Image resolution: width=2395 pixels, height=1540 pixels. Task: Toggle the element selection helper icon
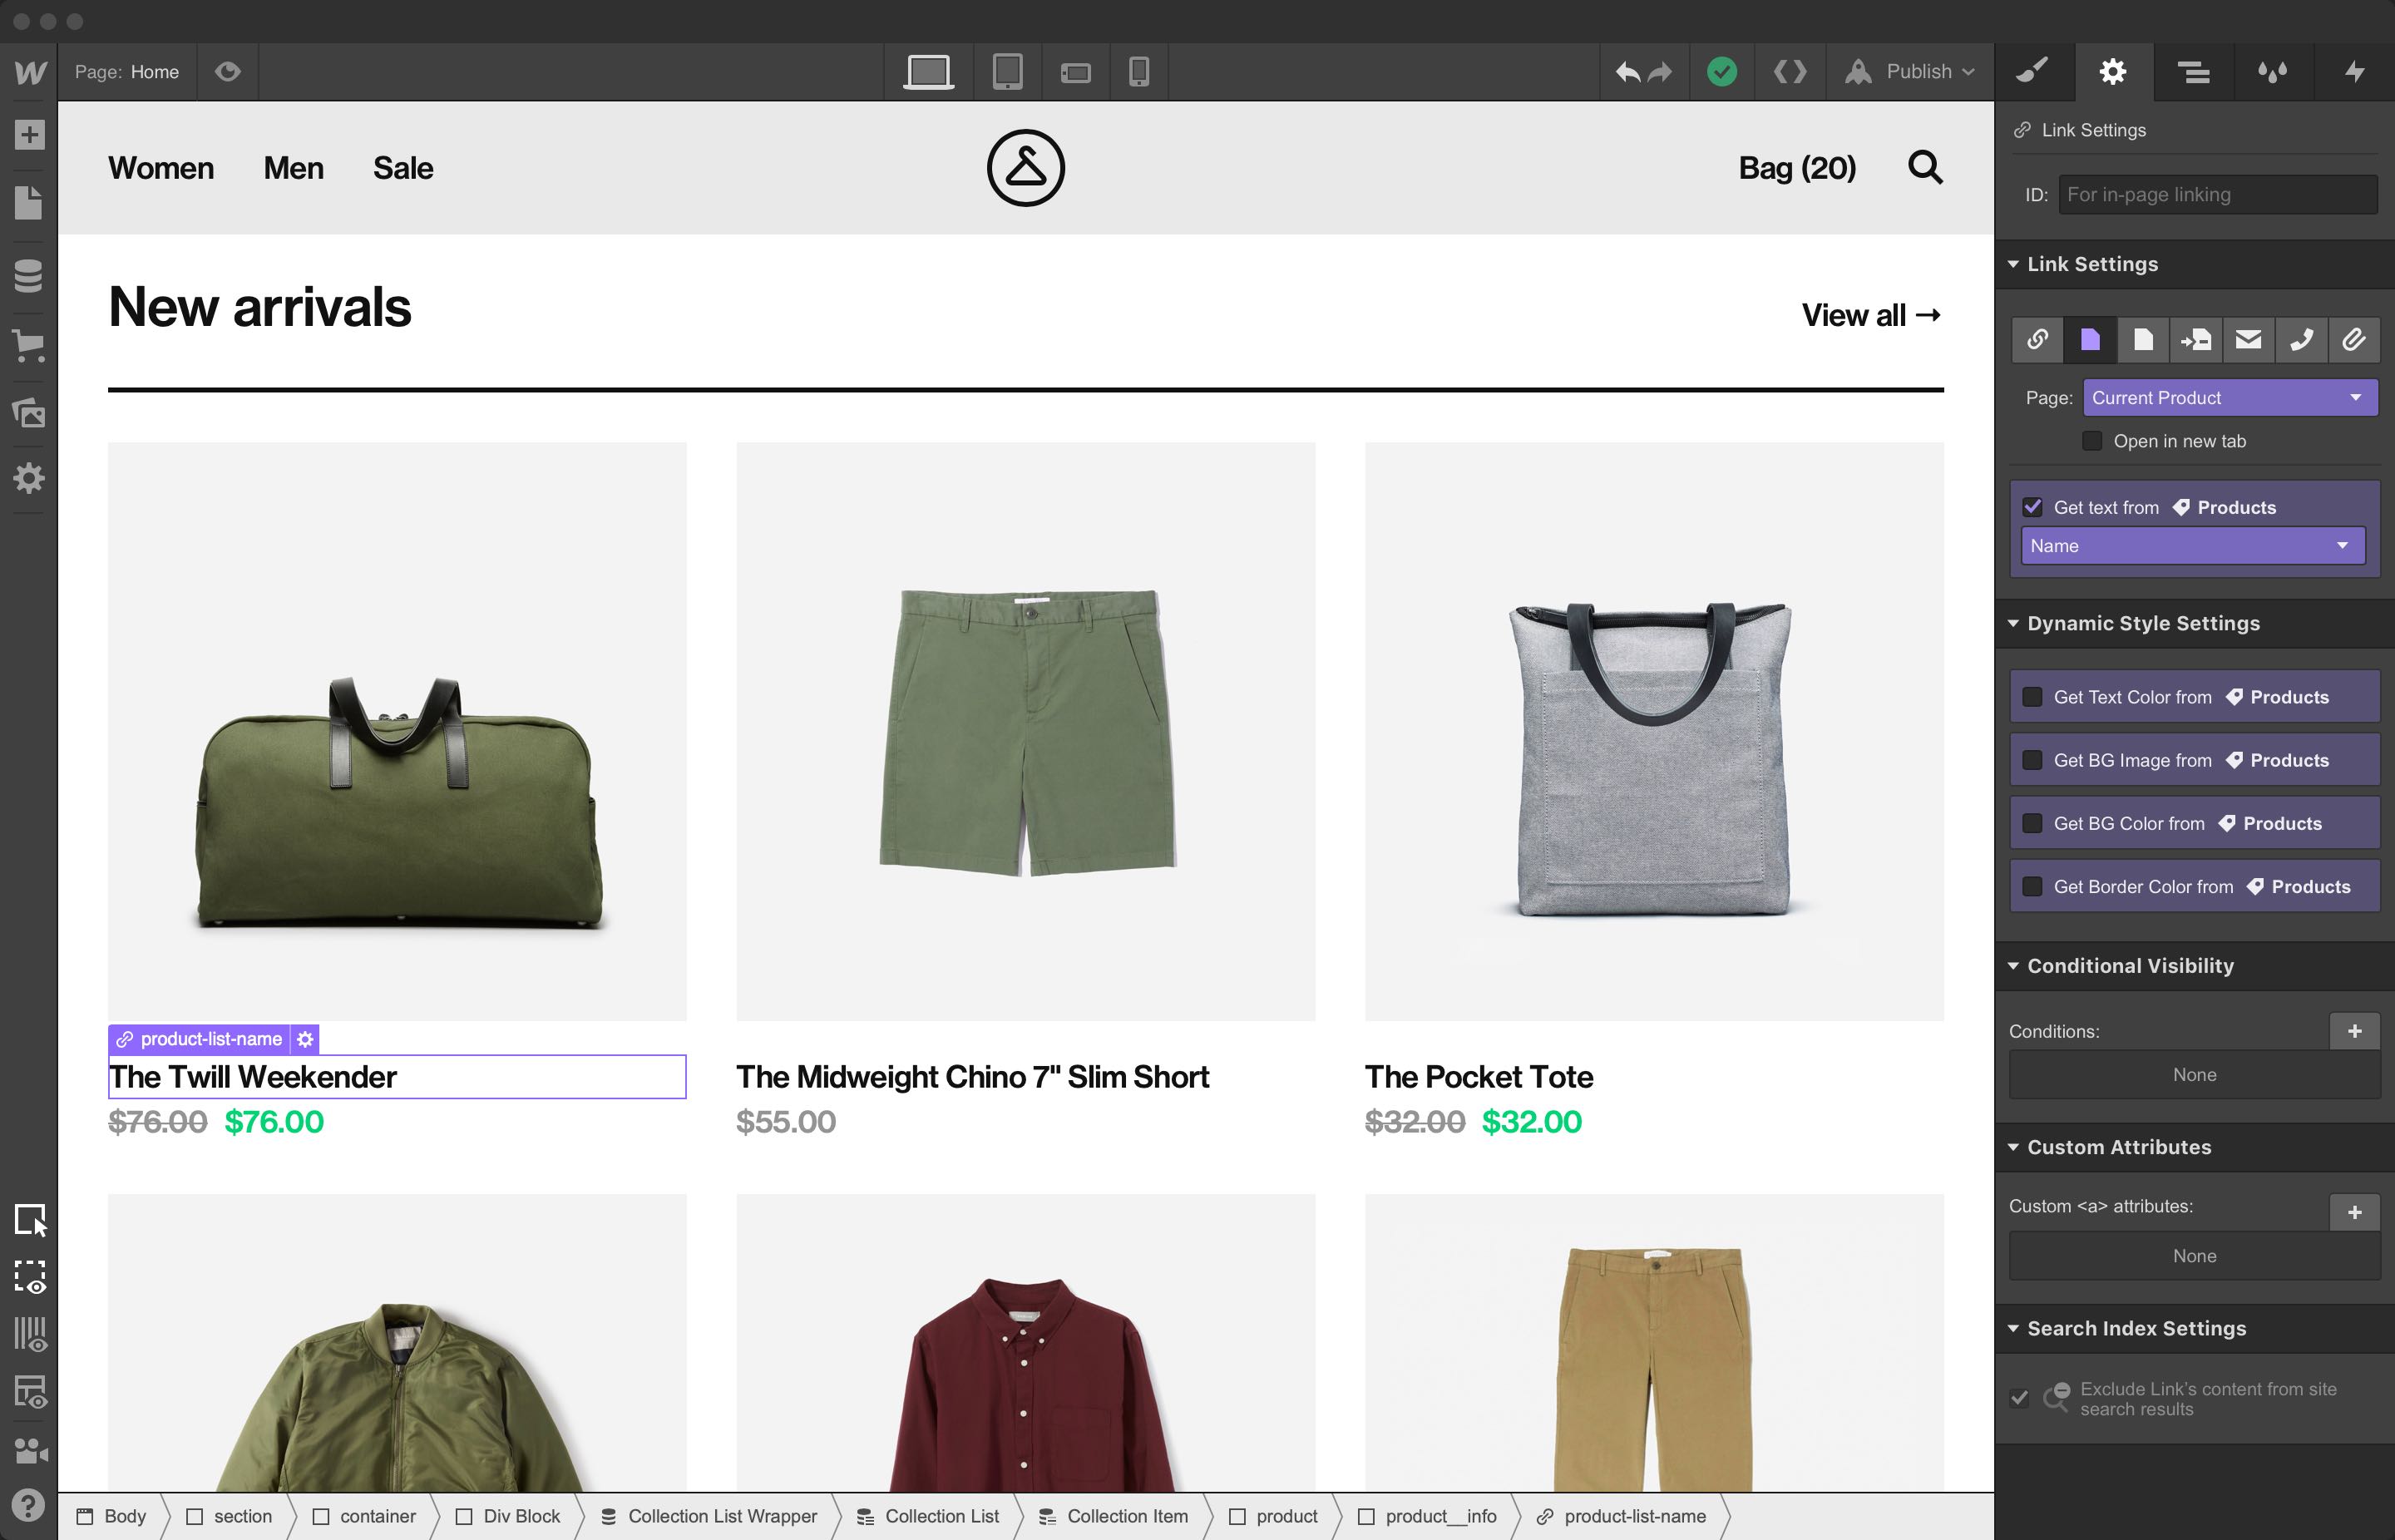tap(31, 1220)
